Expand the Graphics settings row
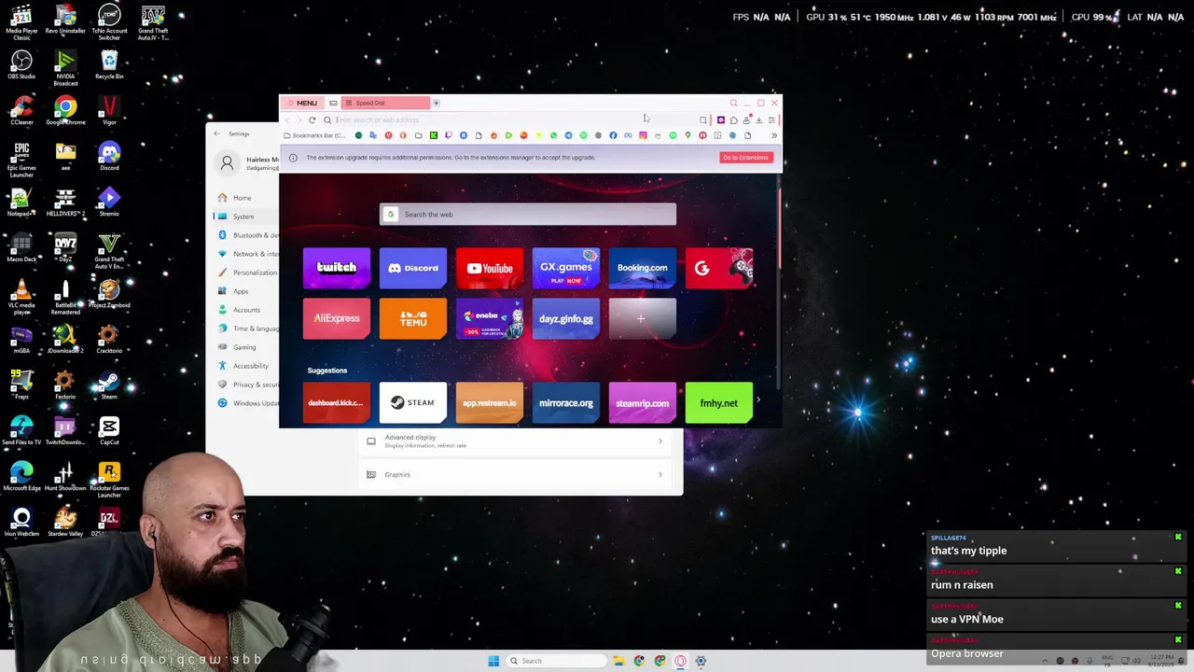 coord(515,474)
